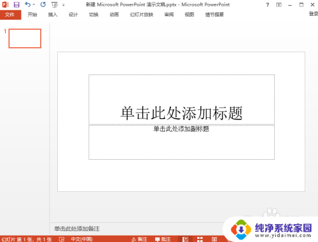Toggle the 备注 (Notes) pane button
This screenshot has width=318, height=242.
point(139,239)
